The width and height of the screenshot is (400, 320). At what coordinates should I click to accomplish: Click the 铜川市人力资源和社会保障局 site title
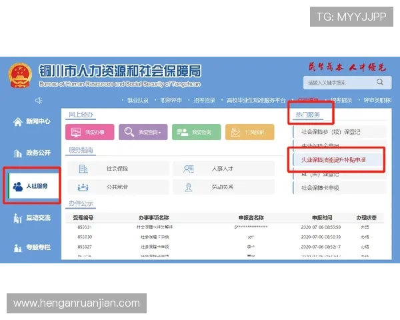tap(120, 71)
